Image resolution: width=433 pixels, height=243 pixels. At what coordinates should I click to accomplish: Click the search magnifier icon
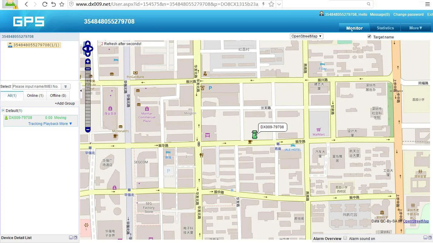[368, 4]
